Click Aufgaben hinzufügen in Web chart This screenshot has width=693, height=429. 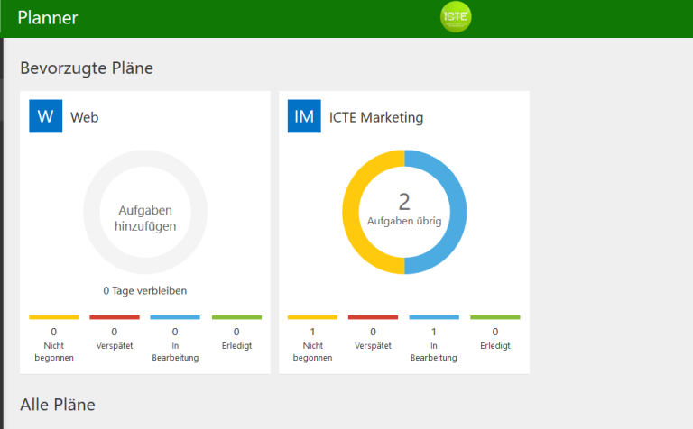click(x=145, y=218)
